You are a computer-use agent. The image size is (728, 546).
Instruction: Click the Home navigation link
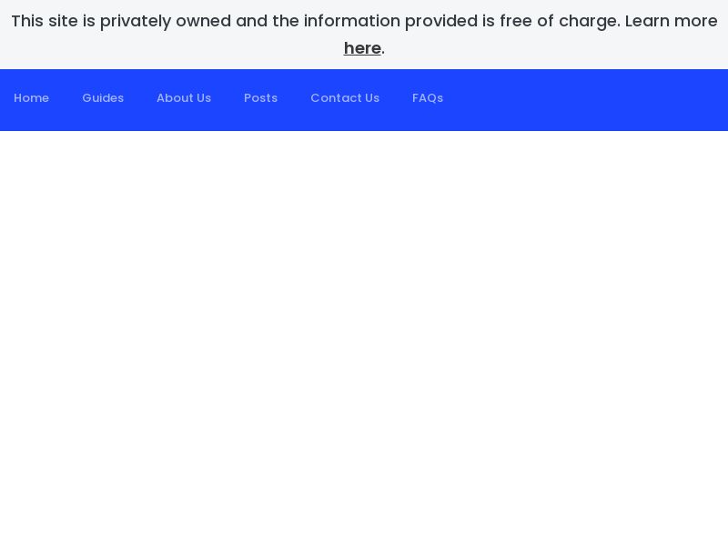click(32, 98)
